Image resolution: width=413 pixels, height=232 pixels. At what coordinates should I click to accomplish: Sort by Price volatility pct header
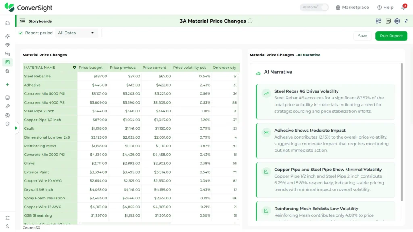click(190, 68)
